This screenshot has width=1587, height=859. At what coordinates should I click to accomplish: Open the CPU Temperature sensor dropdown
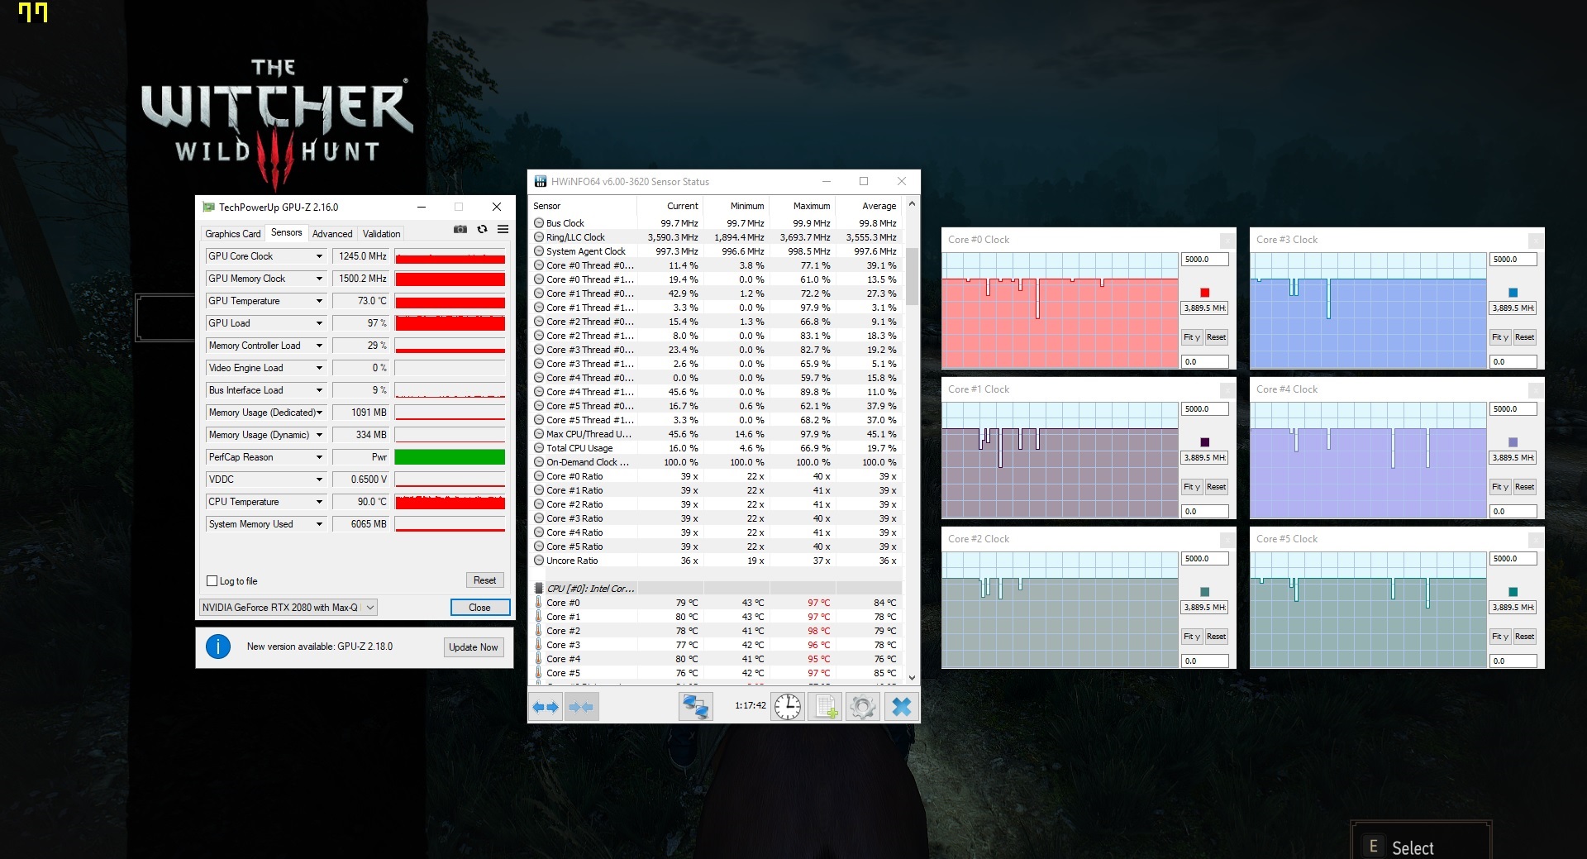(x=319, y=502)
